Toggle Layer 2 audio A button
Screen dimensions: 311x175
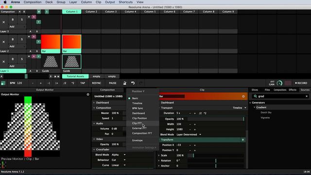(34, 37)
